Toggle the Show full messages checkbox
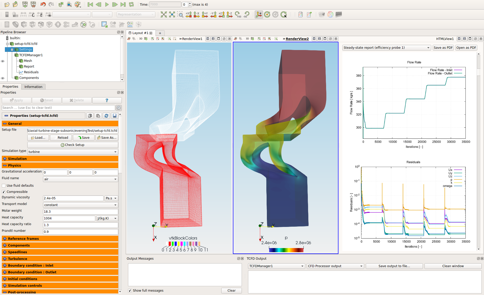Viewport: 484px width, 295px height. (130, 291)
